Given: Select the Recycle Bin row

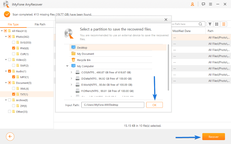Looking at the screenshot, I should (111, 60).
